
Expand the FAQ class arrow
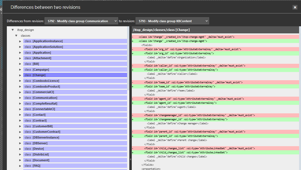20,166
